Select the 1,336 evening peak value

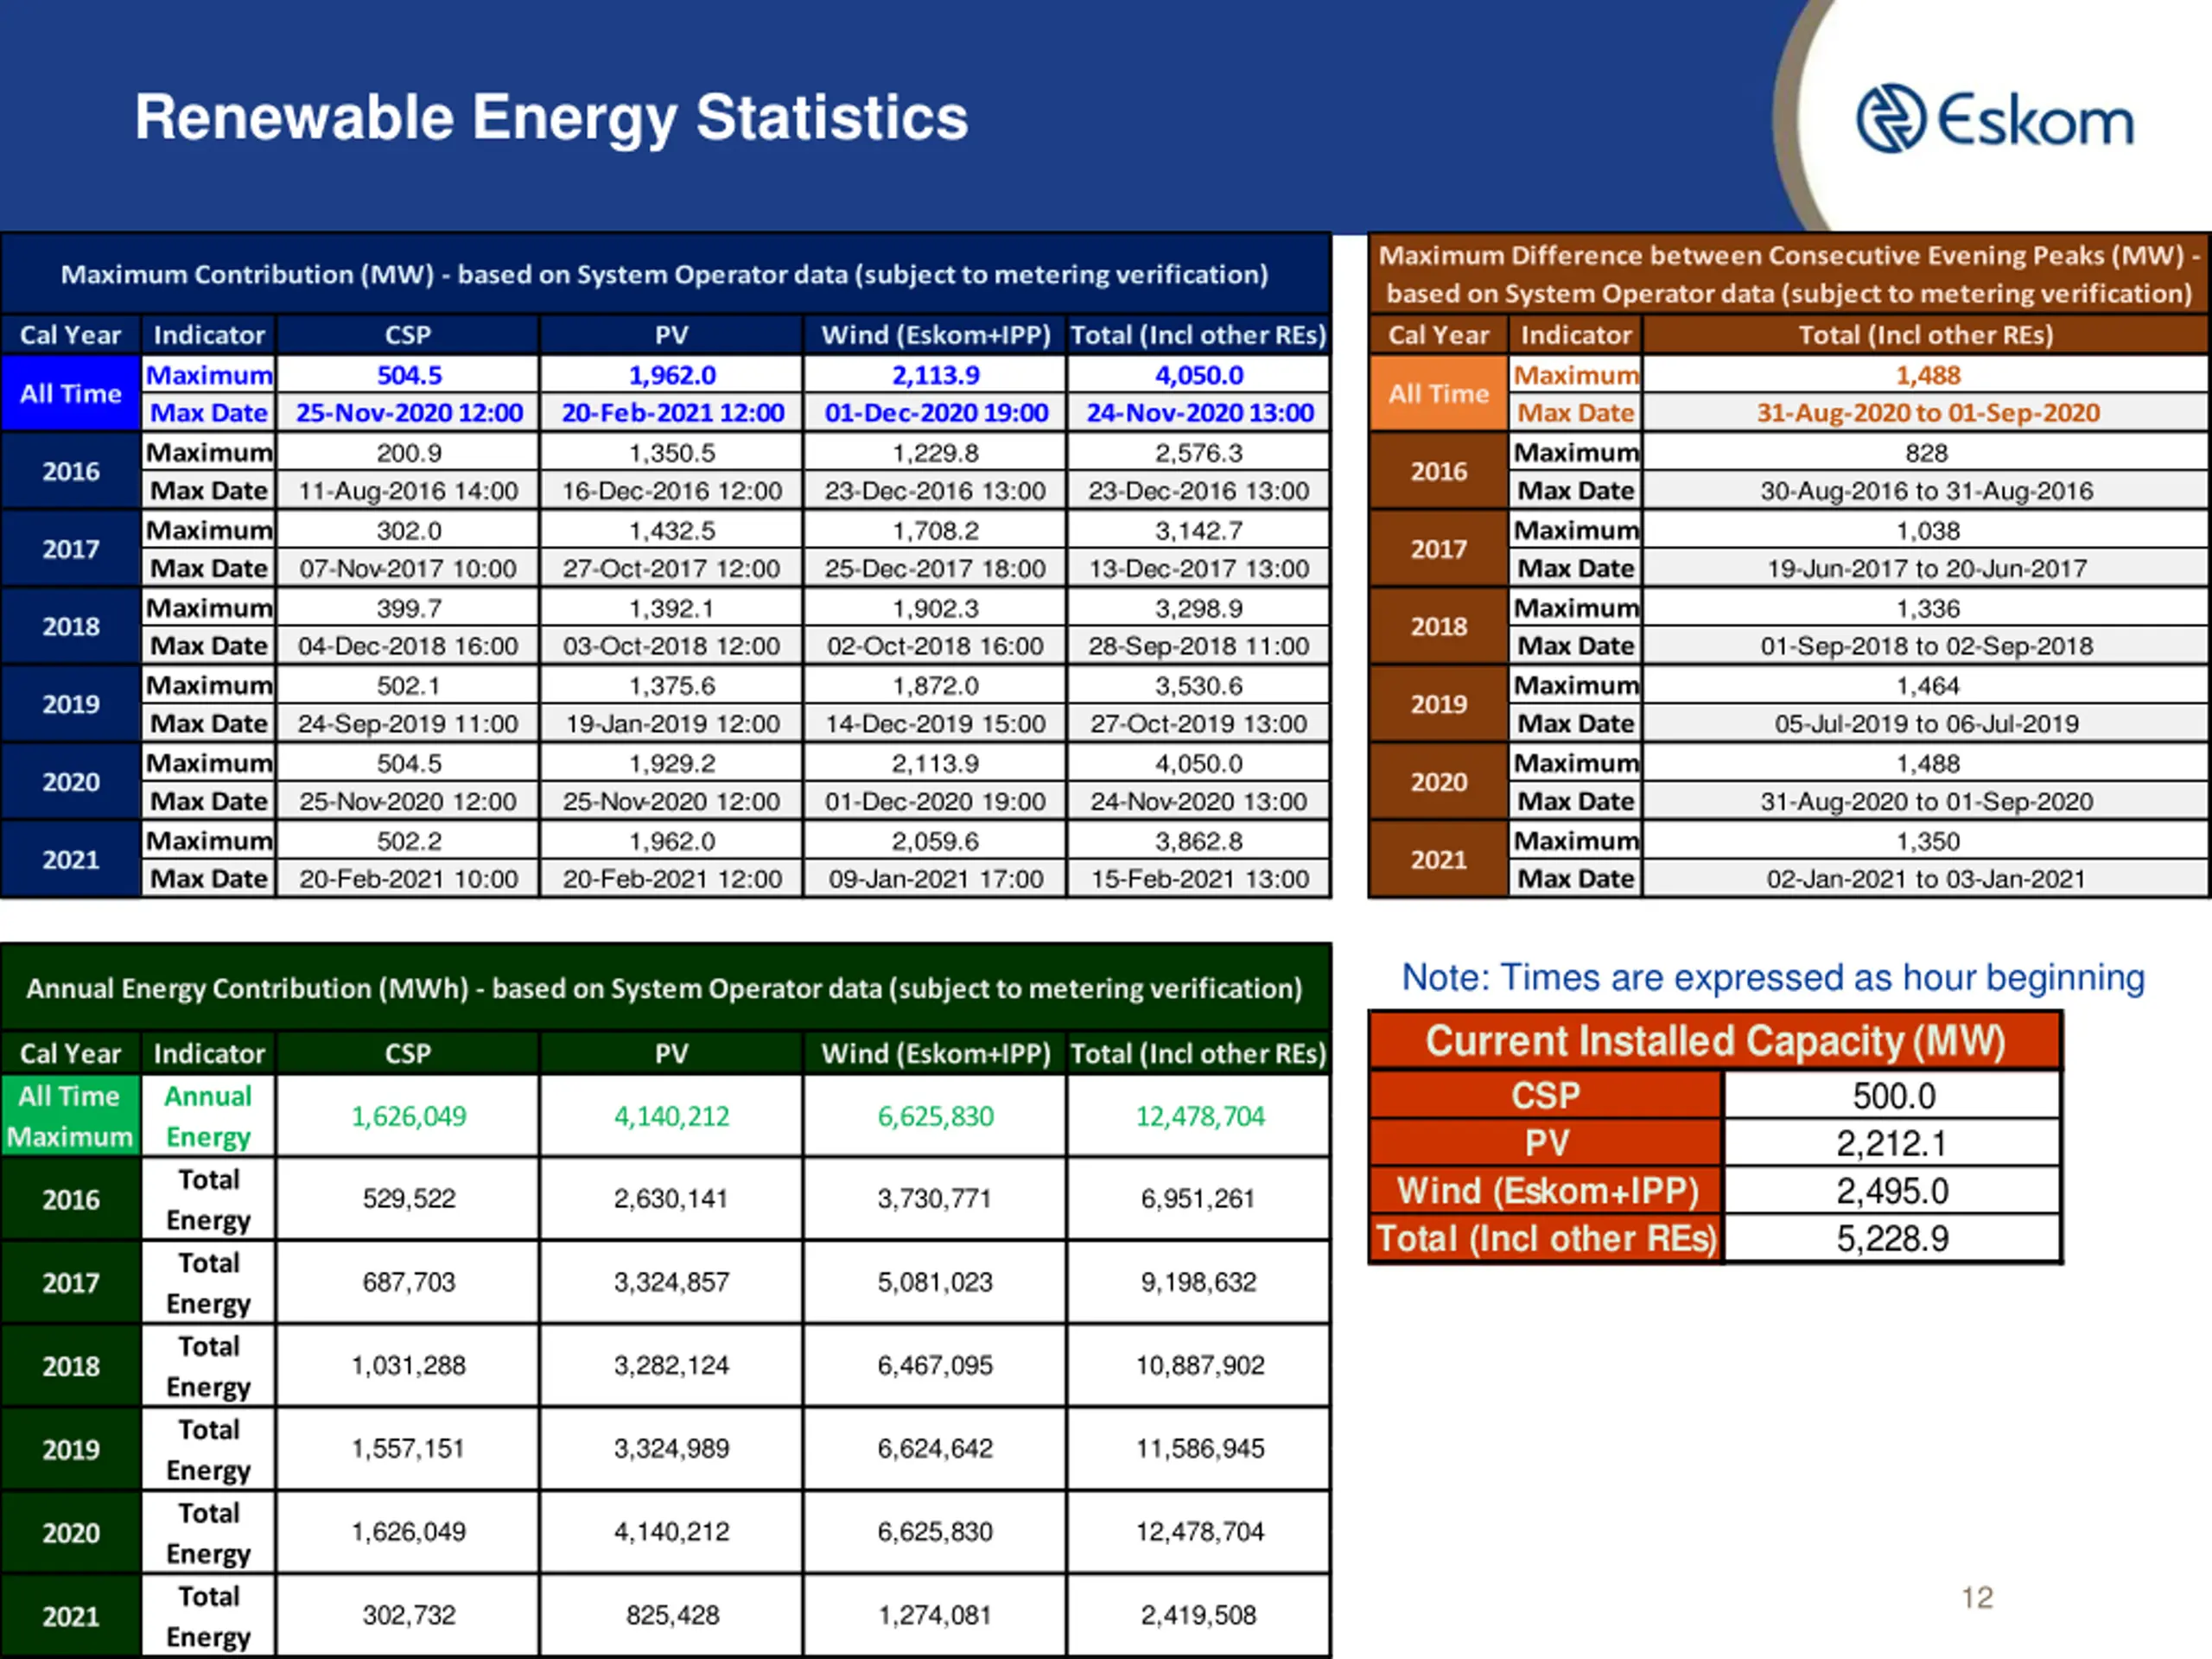coord(1928,609)
